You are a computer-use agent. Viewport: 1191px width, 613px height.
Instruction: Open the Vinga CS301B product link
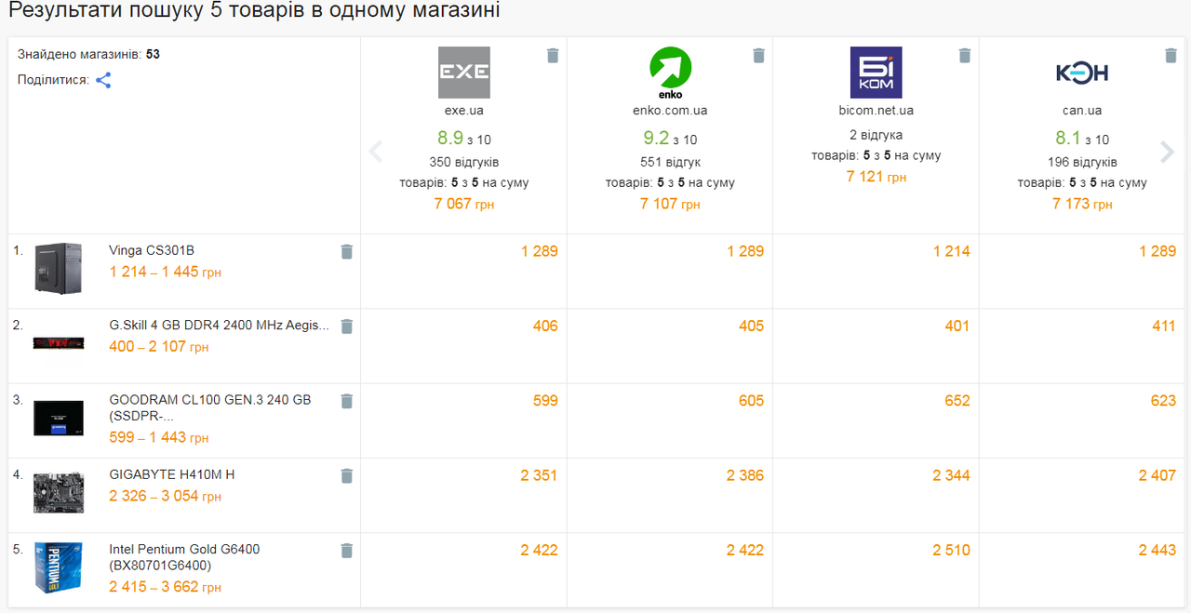click(x=152, y=250)
